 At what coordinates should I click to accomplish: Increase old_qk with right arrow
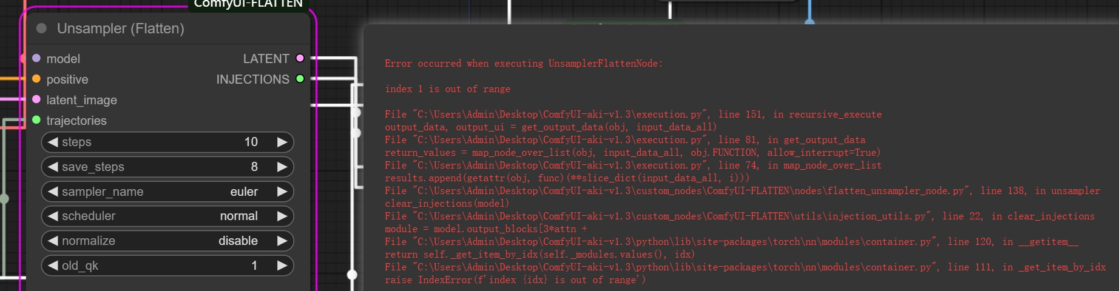(x=282, y=266)
